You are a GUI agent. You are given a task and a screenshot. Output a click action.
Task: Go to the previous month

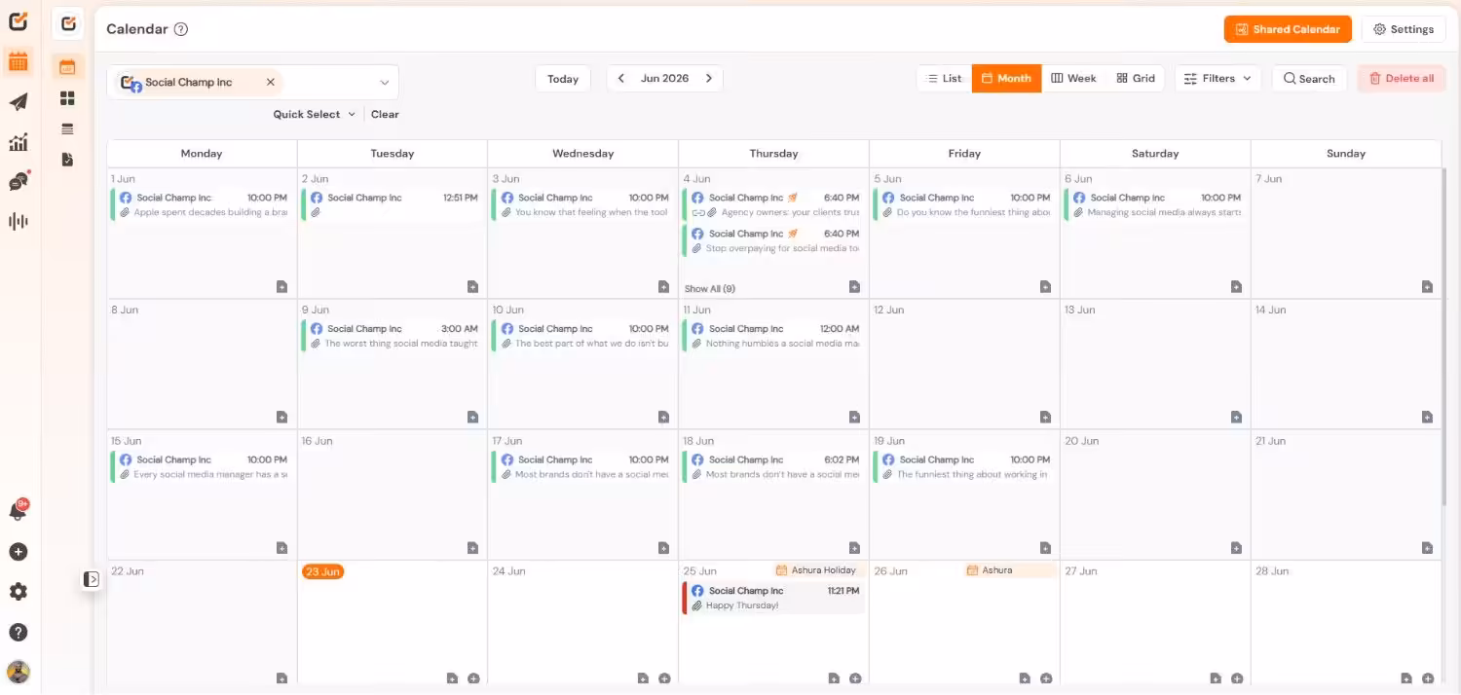click(621, 79)
